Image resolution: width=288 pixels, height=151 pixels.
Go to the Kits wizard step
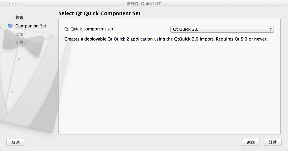click(x=19, y=34)
